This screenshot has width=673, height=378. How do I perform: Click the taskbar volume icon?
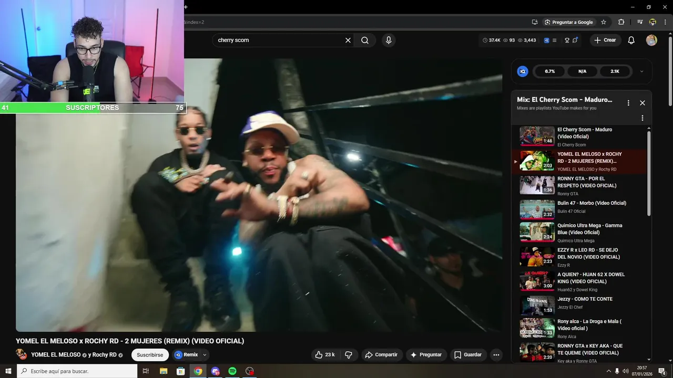625,371
